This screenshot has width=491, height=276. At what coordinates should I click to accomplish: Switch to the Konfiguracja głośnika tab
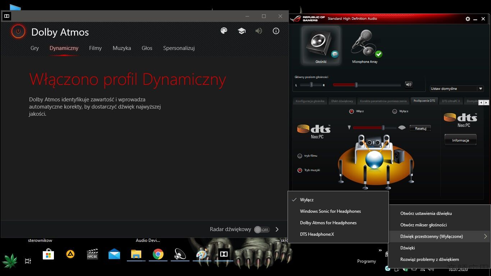tap(310, 101)
